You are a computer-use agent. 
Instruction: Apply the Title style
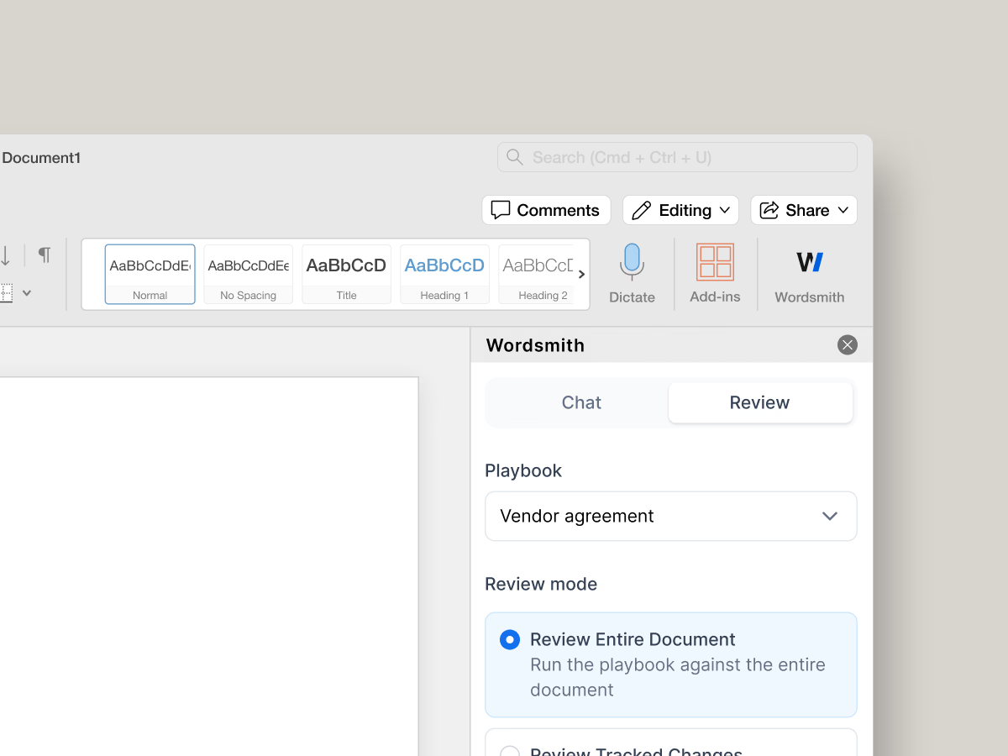coord(347,274)
